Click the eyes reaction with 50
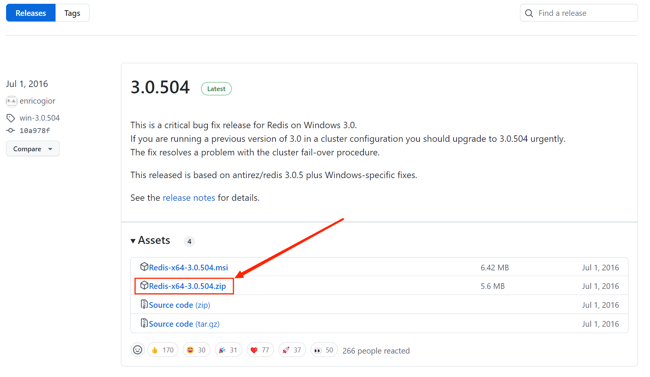This screenshot has height=377, width=650. (324, 350)
